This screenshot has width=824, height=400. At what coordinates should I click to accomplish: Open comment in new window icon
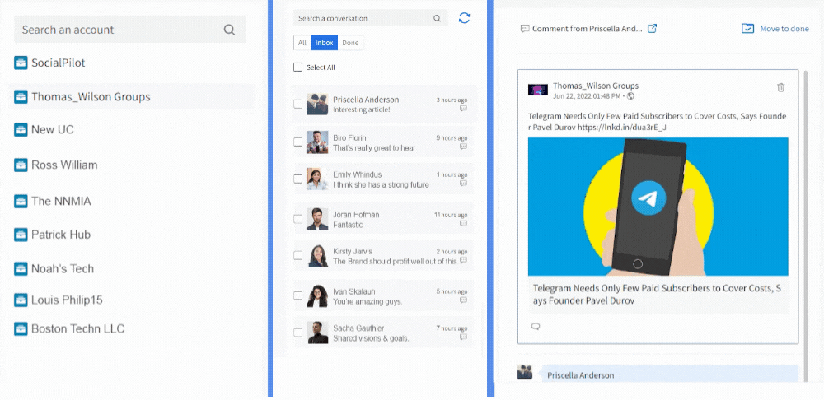[653, 29]
